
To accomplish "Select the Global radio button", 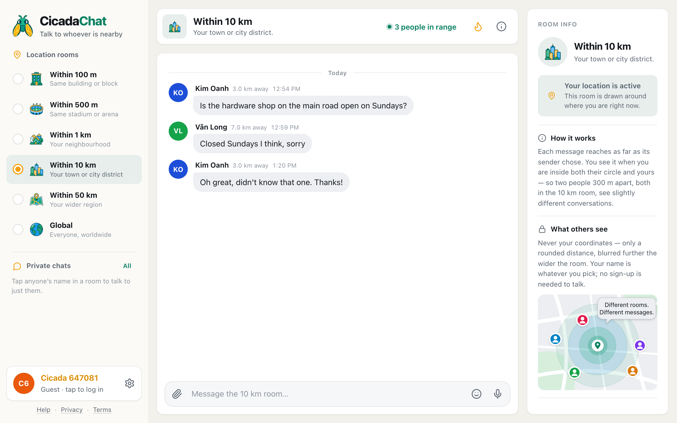I will (x=18, y=229).
